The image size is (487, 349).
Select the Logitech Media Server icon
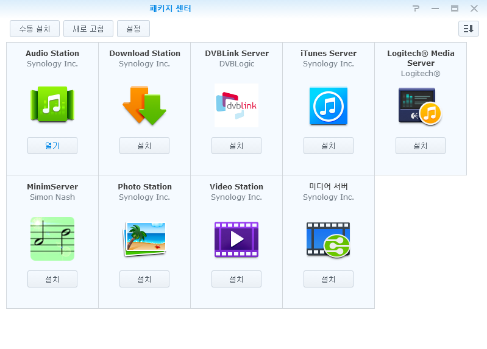pyautogui.click(x=420, y=106)
